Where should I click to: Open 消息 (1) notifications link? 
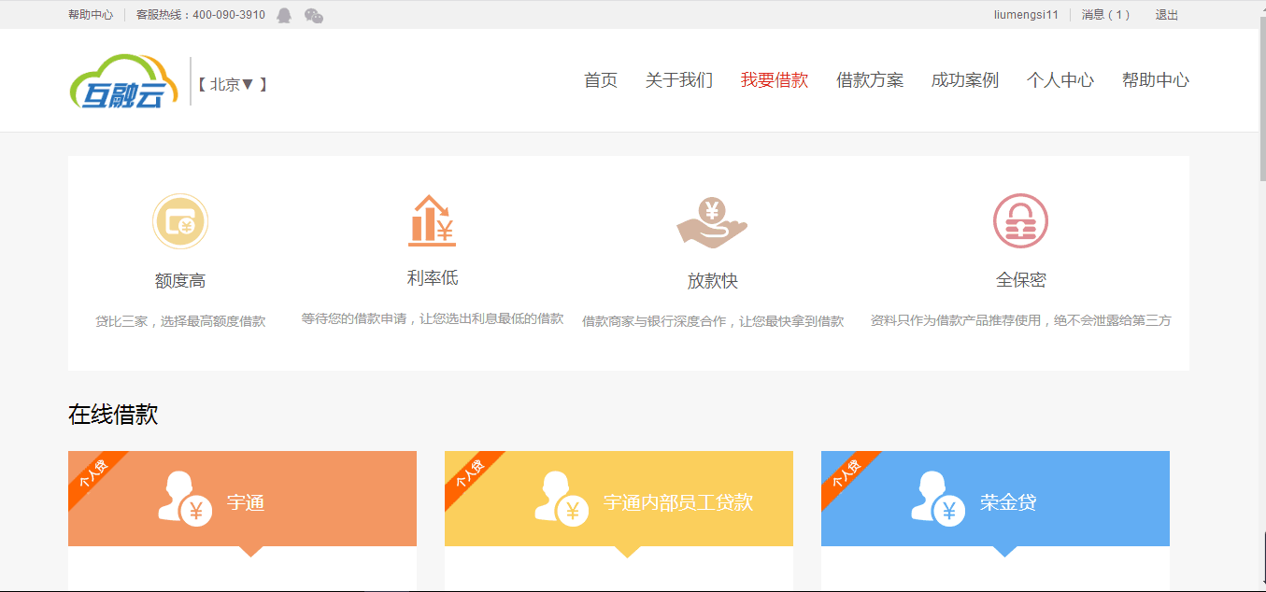coord(1106,15)
